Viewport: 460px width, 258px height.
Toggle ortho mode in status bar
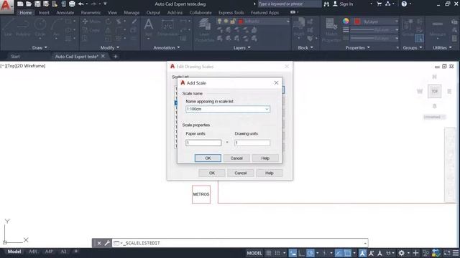coord(301,253)
